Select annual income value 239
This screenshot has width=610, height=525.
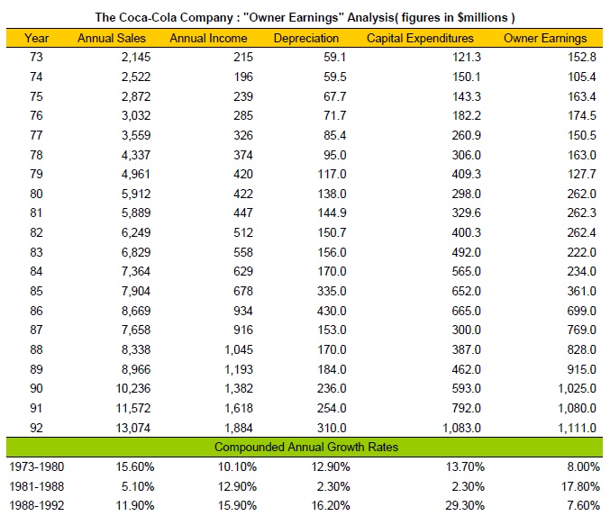pos(243,96)
